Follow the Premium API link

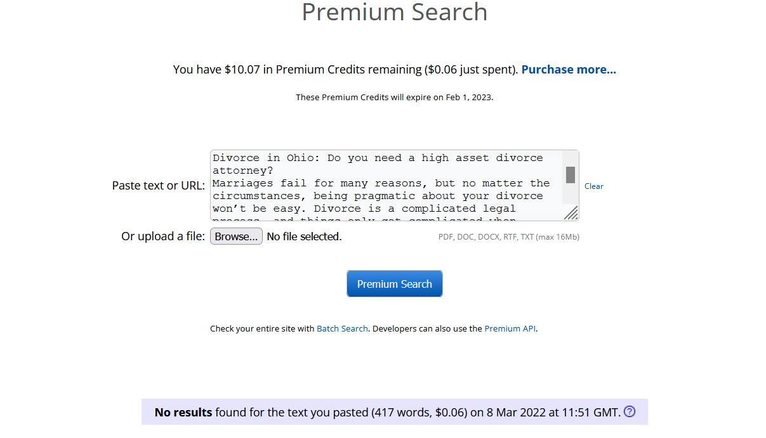(510, 329)
